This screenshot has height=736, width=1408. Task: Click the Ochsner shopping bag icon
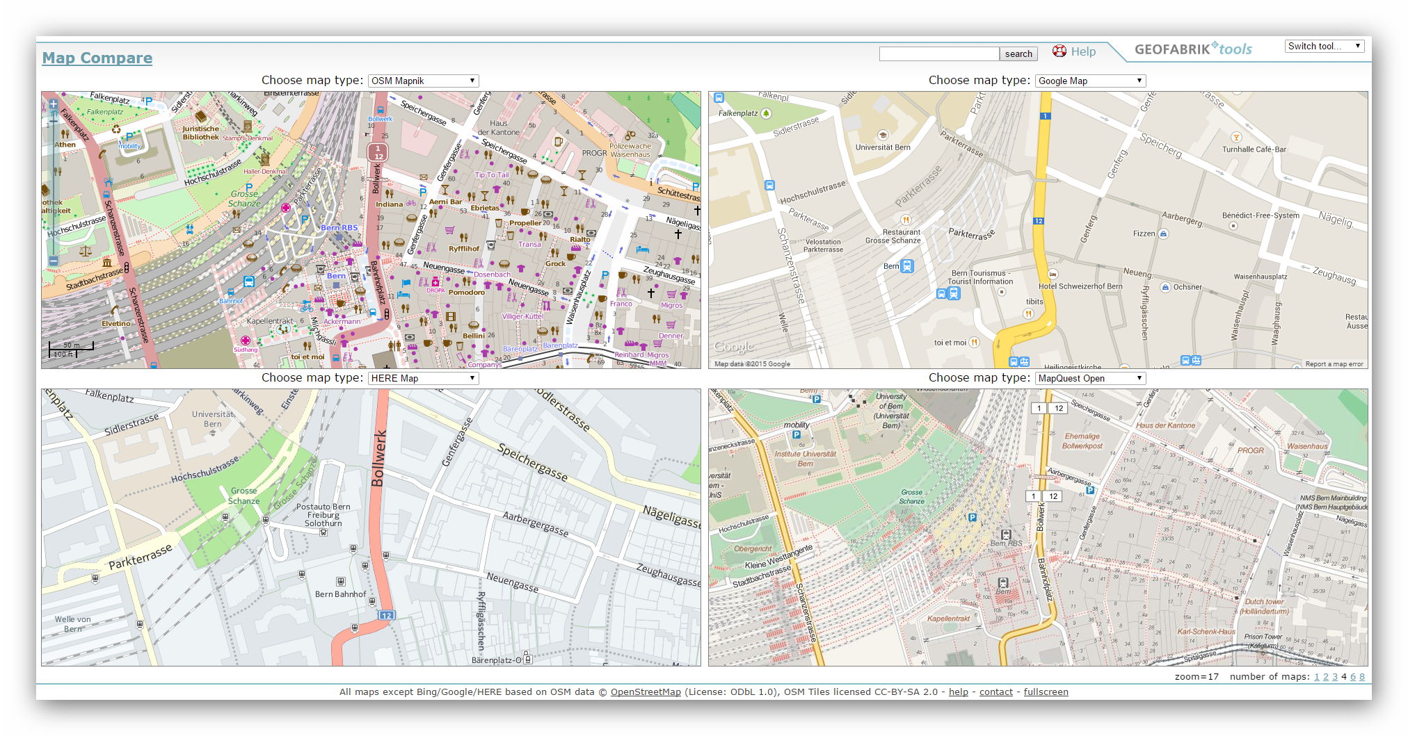point(1166,287)
